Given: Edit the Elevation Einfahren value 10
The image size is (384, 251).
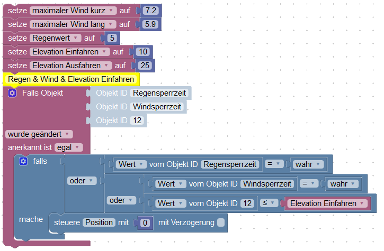Looking at the screenshot, I should pyautogui.click(x=143, y=52).
